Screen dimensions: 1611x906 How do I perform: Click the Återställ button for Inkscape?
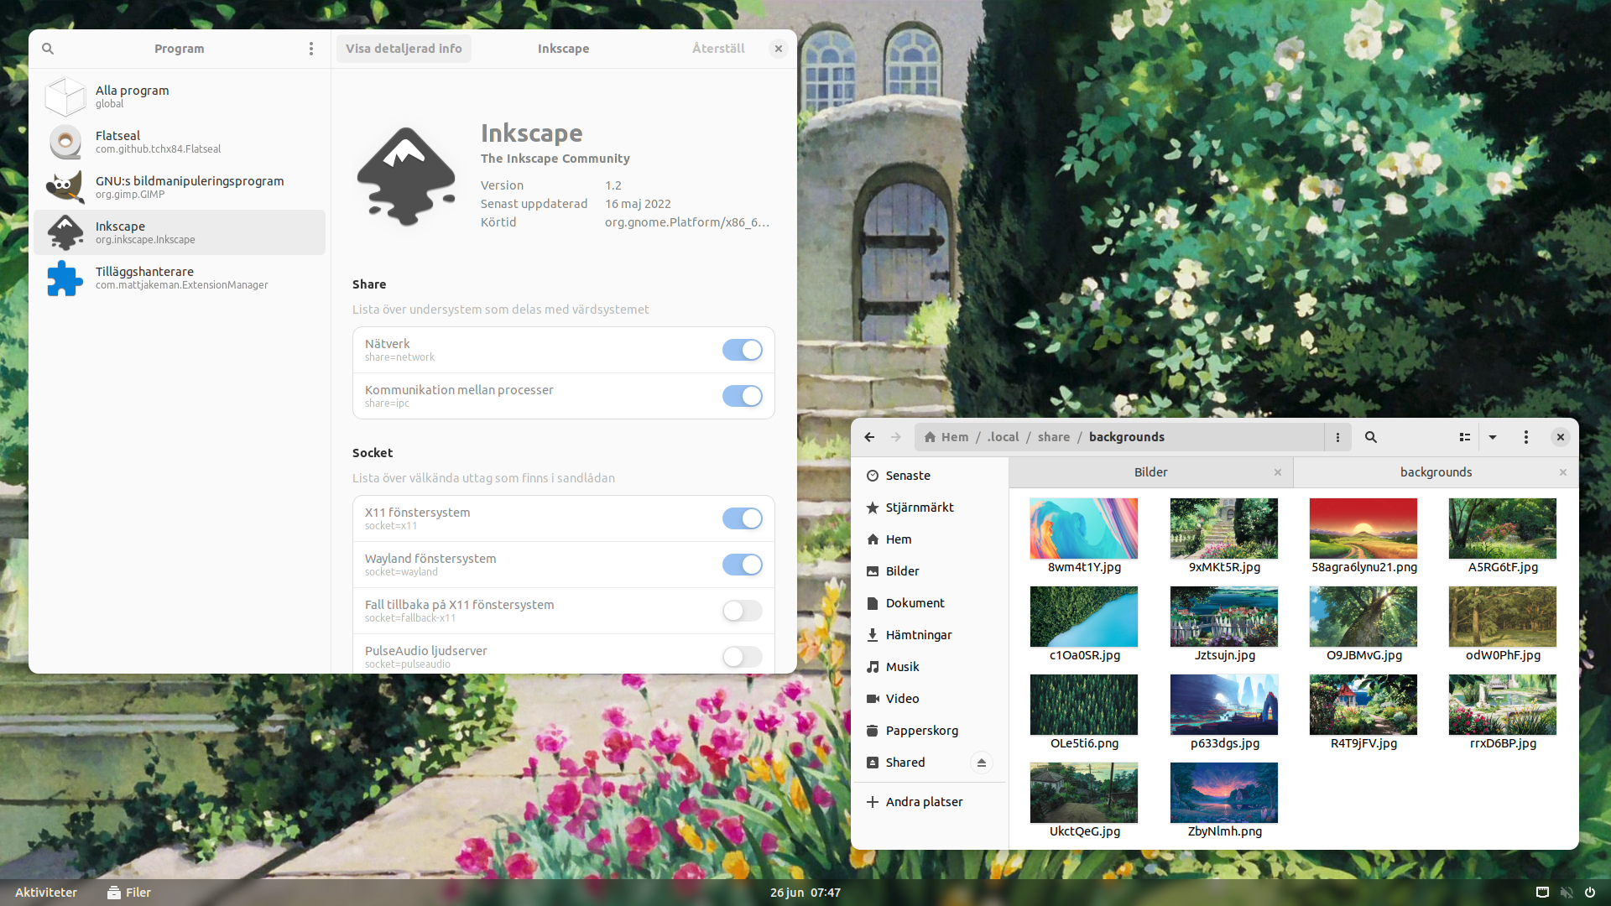(x=717, y=49)
